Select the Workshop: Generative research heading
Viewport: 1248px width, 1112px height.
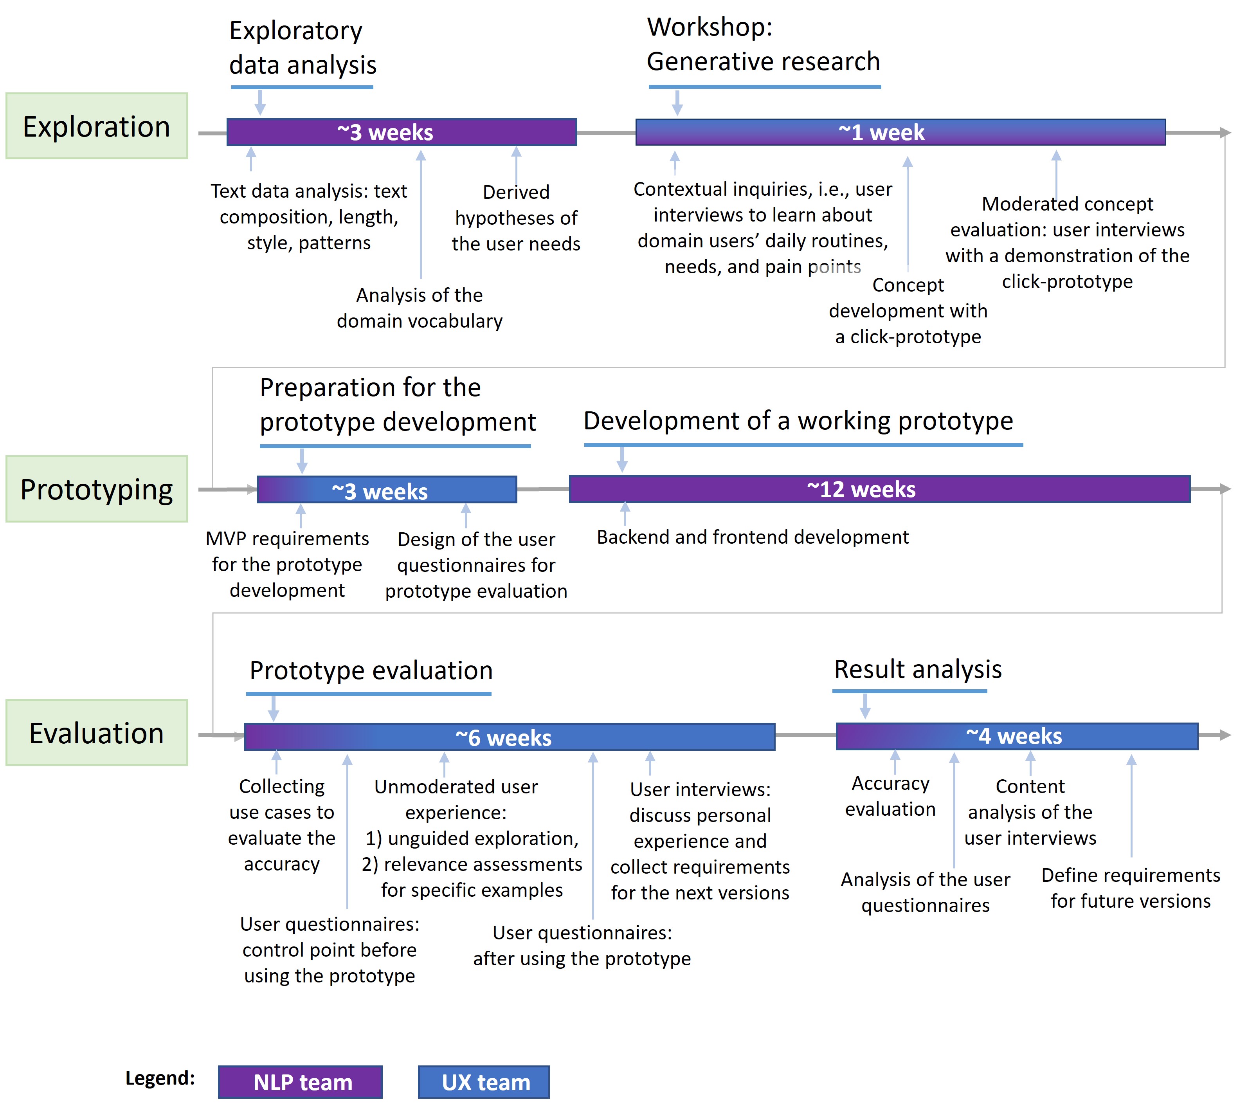point(763,44)
